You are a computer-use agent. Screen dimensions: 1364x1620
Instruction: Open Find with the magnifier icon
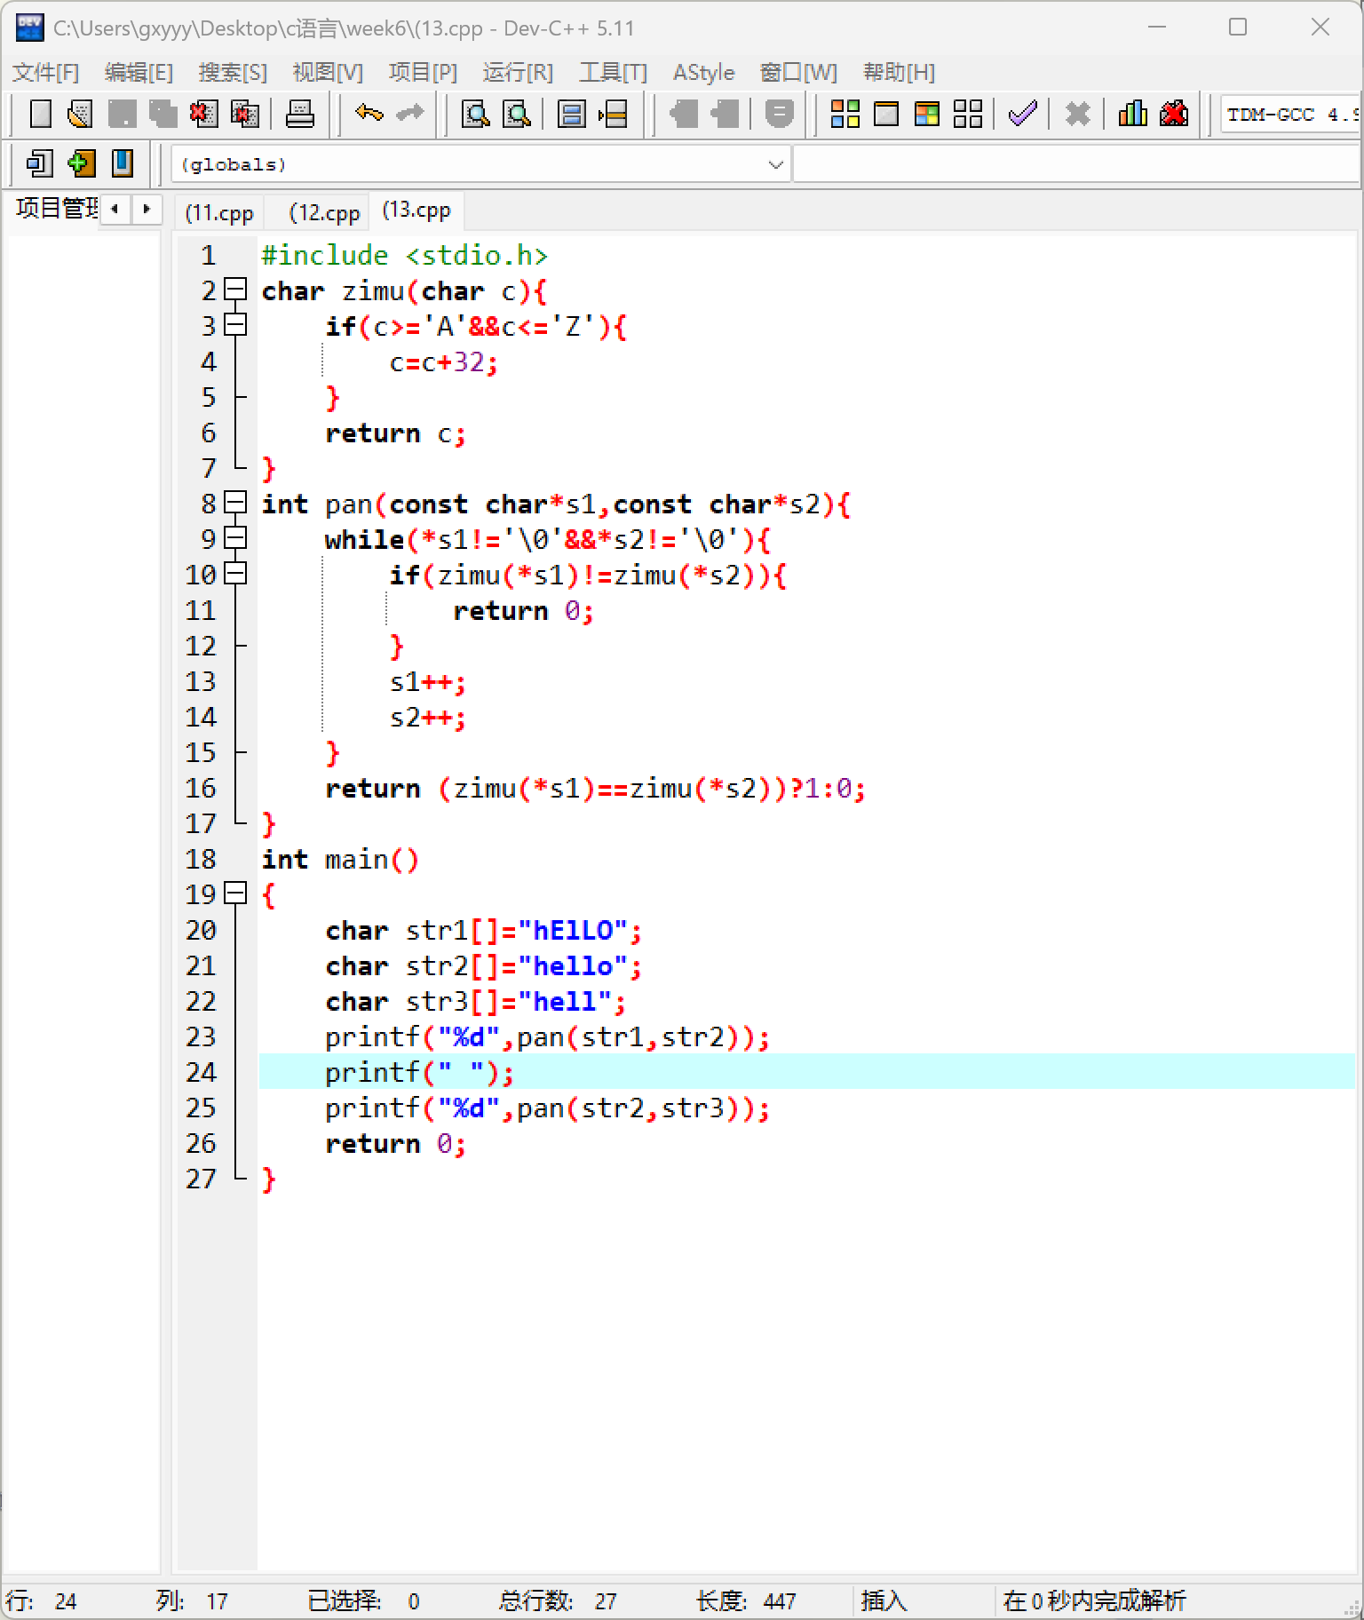pos(476,114)
